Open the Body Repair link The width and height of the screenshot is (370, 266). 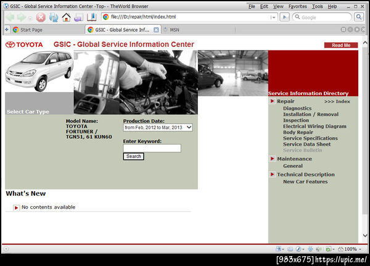[x=298, y=132]
